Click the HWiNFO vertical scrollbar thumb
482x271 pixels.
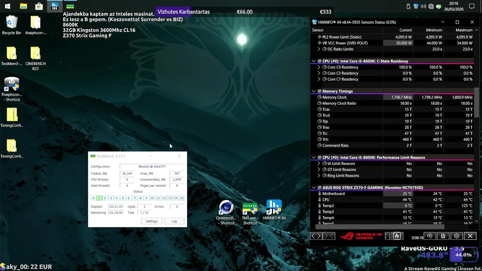click(x=476, y=103)
